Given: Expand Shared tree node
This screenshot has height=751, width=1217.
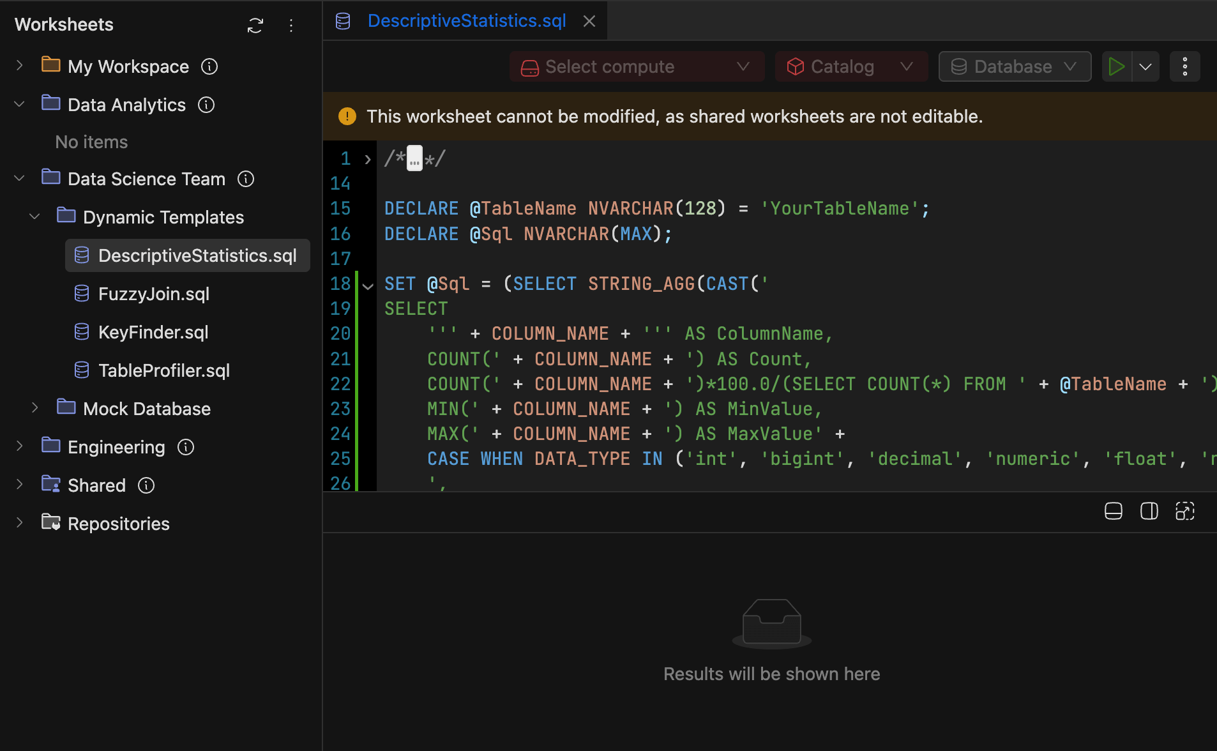Looking at the screenshot, I should 20,485.
